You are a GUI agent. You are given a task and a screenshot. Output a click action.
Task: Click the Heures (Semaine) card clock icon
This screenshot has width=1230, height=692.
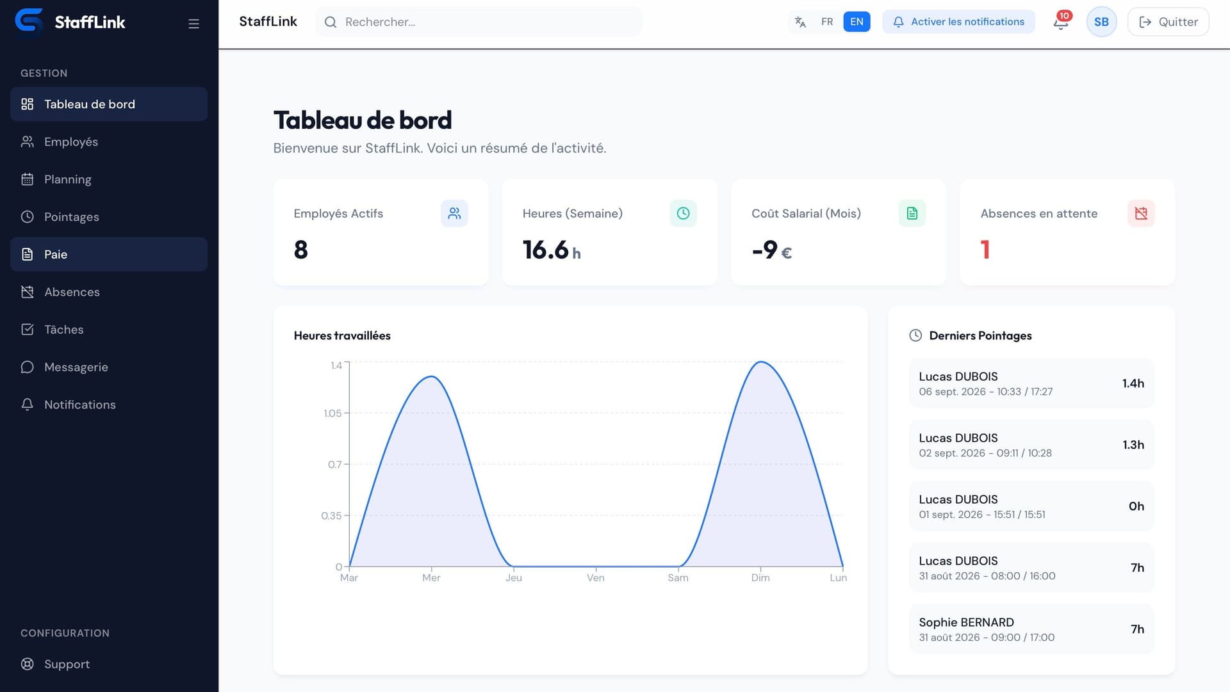[x=683, y=213]
